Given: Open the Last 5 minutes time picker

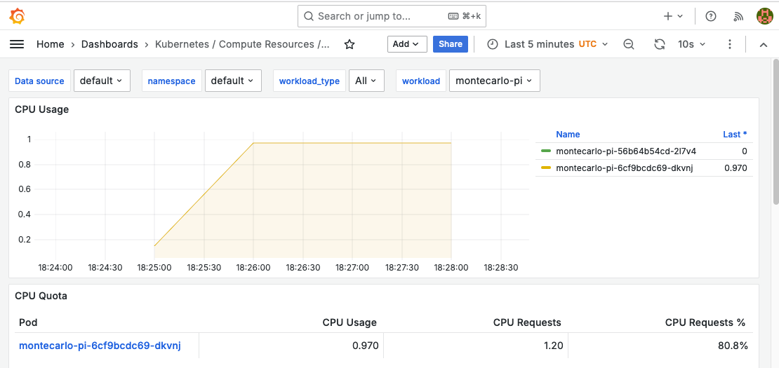Looking at the screenshot, I should [x=547, y=44].
